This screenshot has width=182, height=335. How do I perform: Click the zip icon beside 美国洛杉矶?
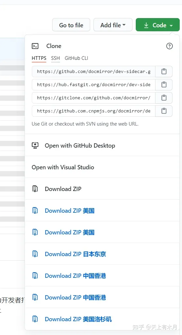click(35, 319)
